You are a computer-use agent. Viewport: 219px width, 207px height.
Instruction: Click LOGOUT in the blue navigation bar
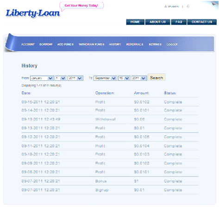tap(172, 44)
